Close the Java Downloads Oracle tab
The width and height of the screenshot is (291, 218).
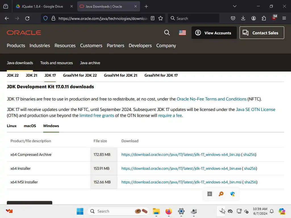pyautogui.click(x=136, y=7)
